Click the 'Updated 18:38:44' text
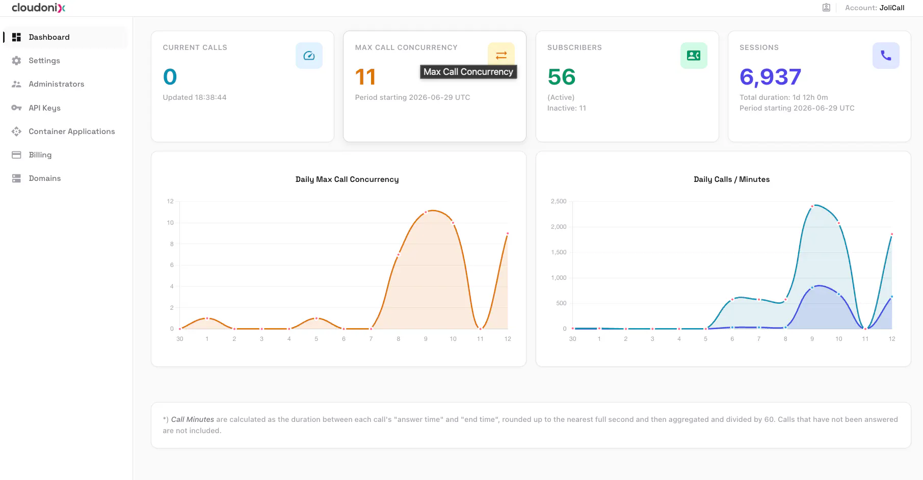 click(x=195, y=97)
